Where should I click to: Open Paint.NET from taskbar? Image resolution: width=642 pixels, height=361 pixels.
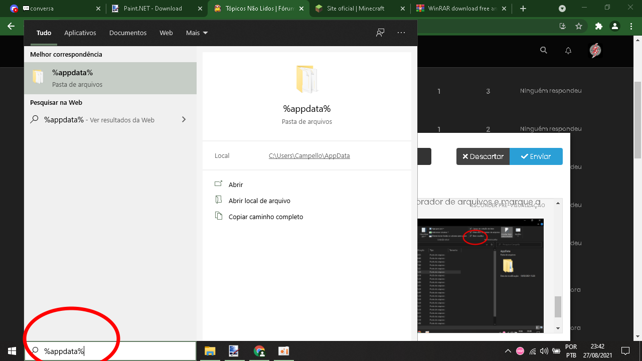point(234,350)
